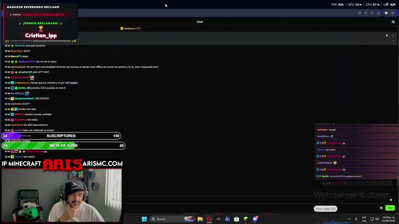399x224 pixels.
Task: Open Discord from the taskbar
Action: (x=255, y=219)
